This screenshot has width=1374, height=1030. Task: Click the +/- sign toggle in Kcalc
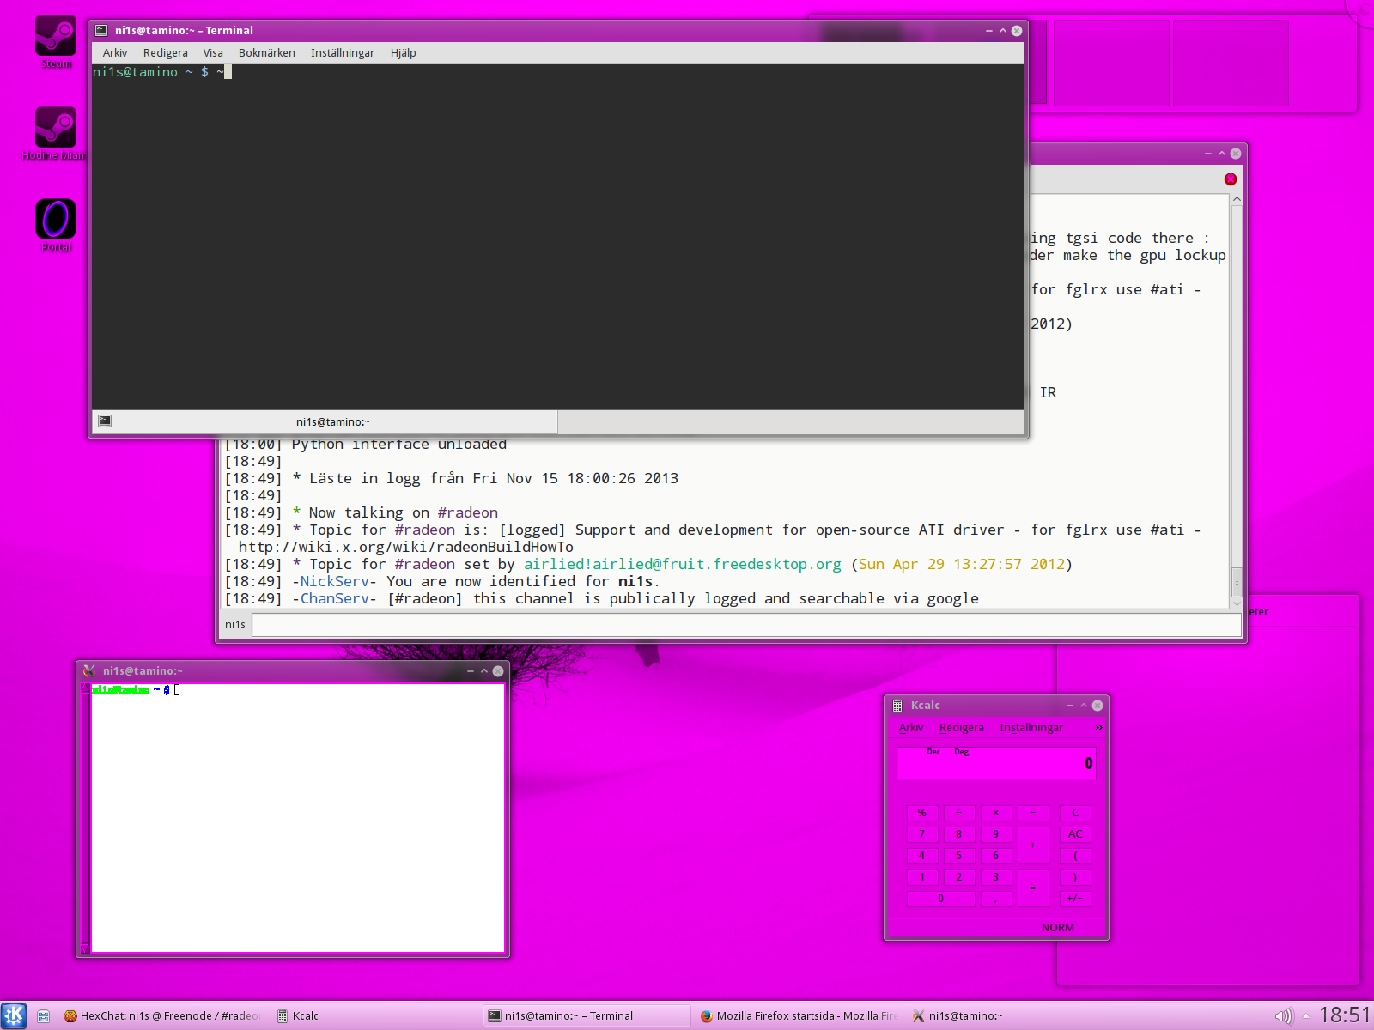1075,899
